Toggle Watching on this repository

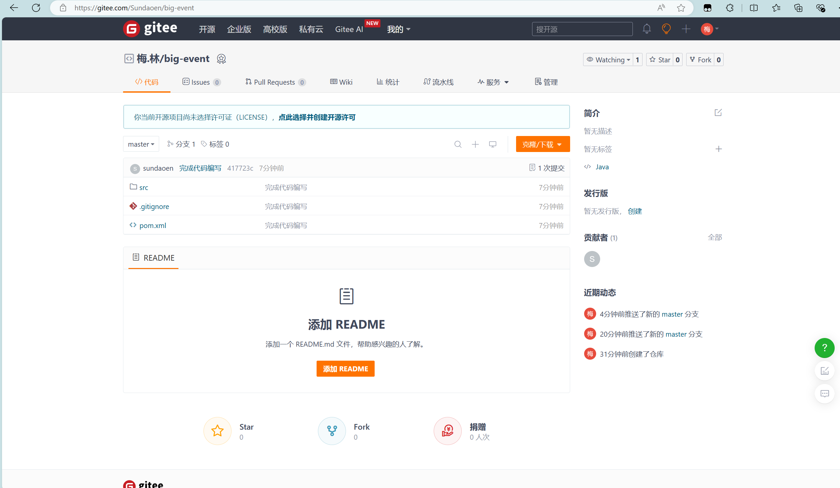click(x=608, y=60)
